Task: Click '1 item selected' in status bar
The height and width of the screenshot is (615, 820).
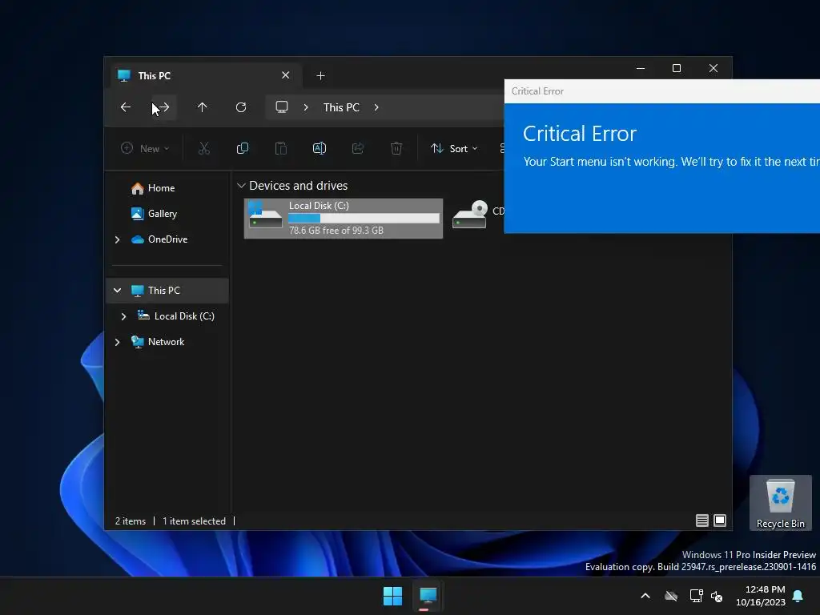Action: [x=194, y=521]
